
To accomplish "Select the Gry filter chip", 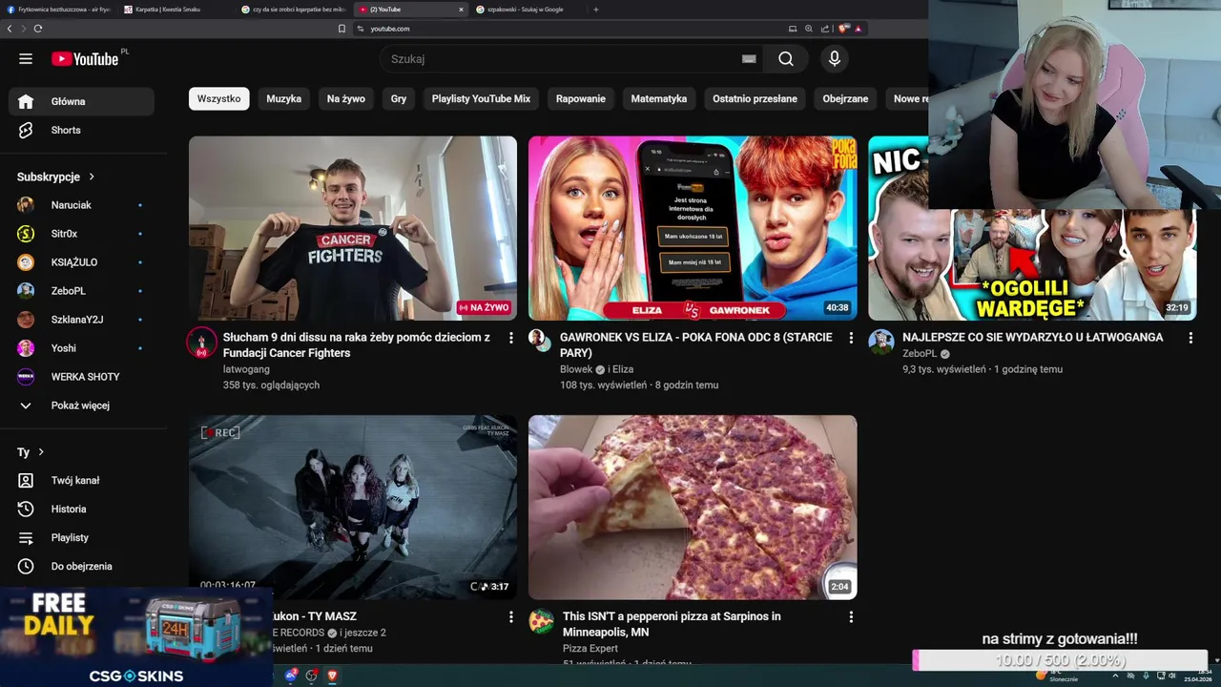I will [399, 98].
